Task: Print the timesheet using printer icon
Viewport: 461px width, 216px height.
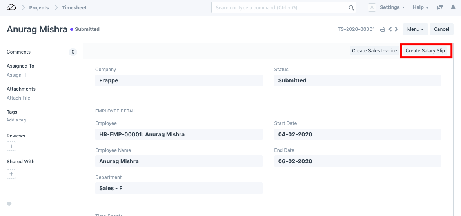Action: click(383, 29)
